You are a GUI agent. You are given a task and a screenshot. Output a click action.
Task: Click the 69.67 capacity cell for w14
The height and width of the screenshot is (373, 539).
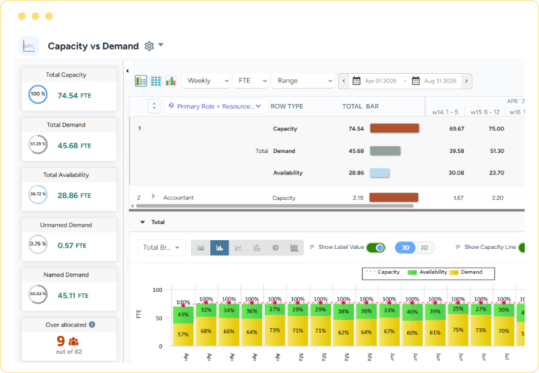point(456,129)
